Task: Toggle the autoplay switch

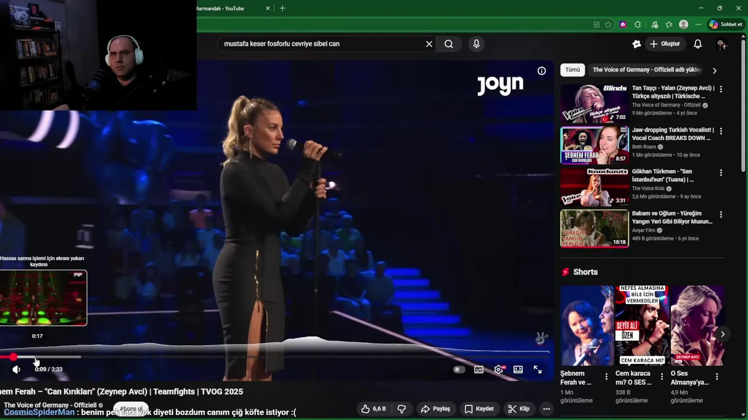Action: [x=459, y=369]
